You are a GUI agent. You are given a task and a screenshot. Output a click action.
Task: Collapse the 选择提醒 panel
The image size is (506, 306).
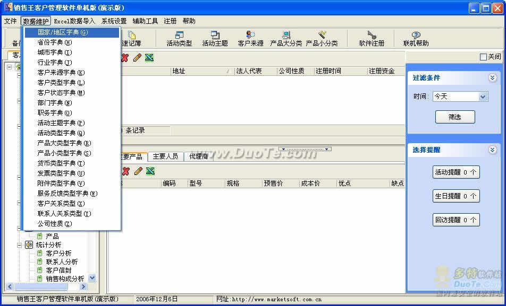point(492,150)
